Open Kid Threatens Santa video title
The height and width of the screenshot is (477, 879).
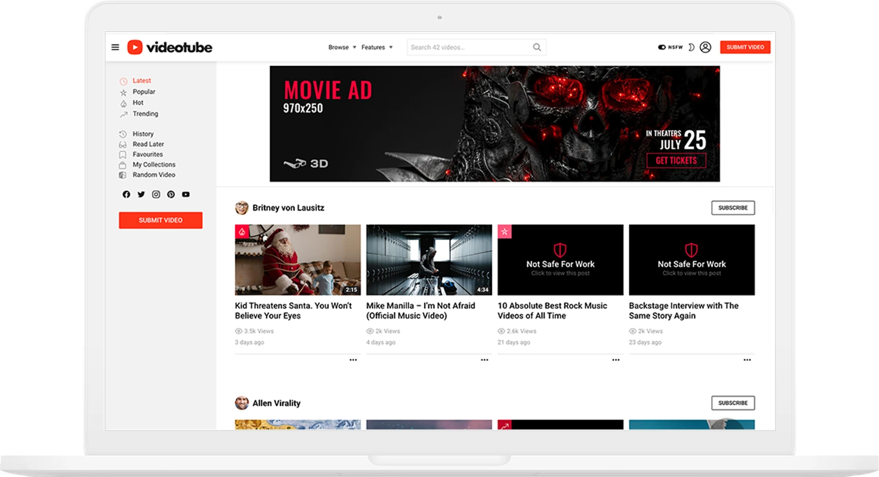(293, 311)
